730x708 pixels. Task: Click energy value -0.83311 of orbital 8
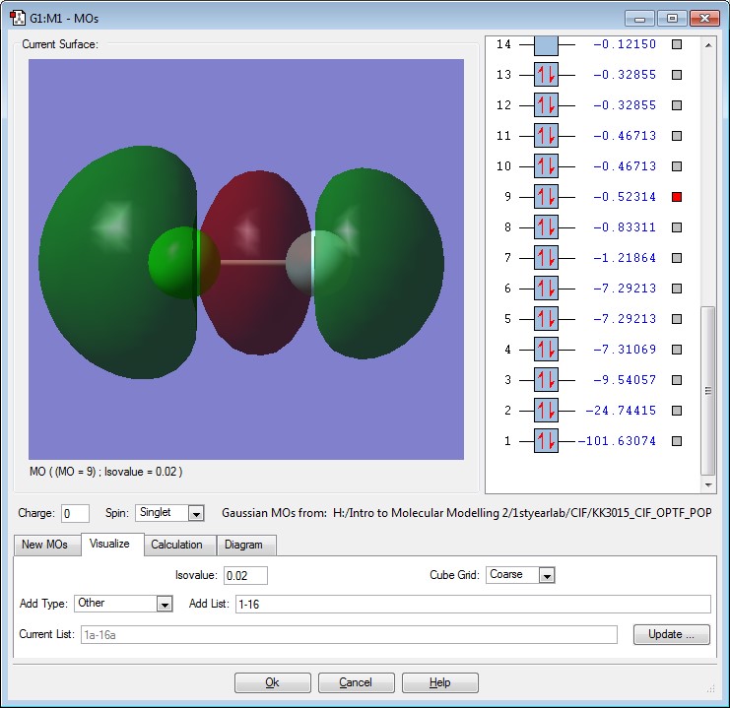pyautogui.click(x=625, y=227)
